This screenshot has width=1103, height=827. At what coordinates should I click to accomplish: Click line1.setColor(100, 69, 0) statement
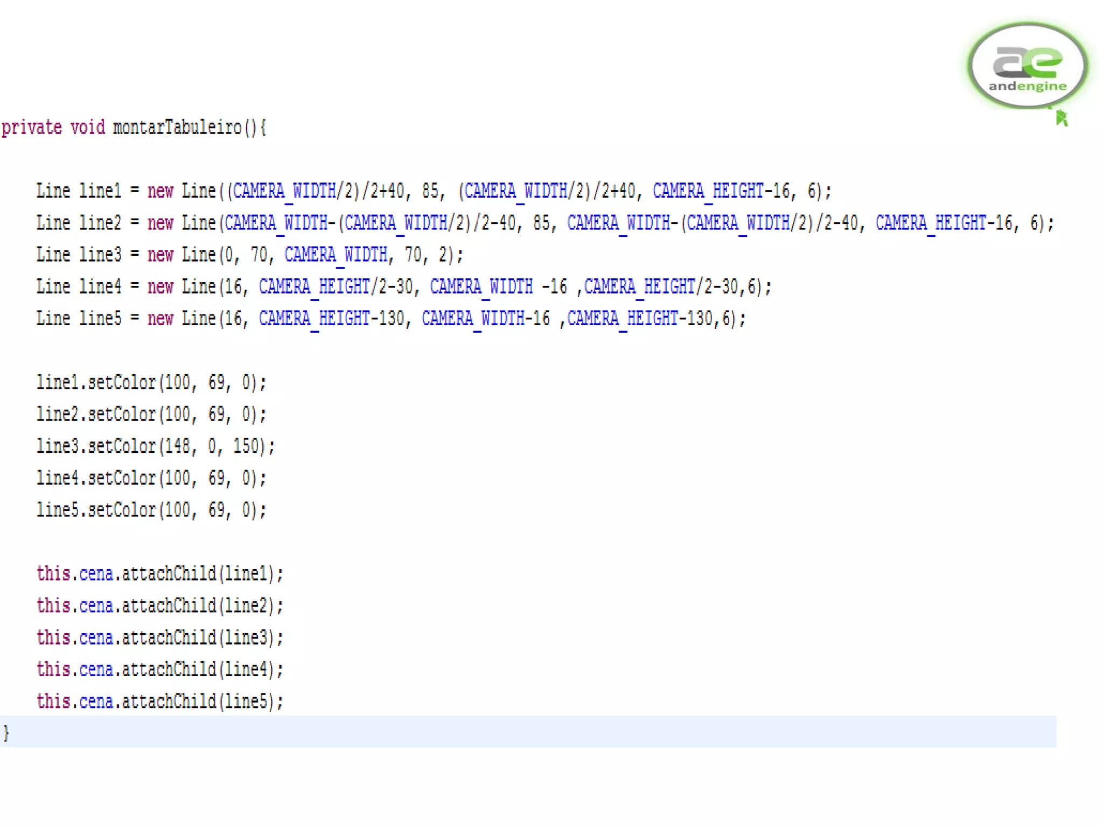pos(151,382)
